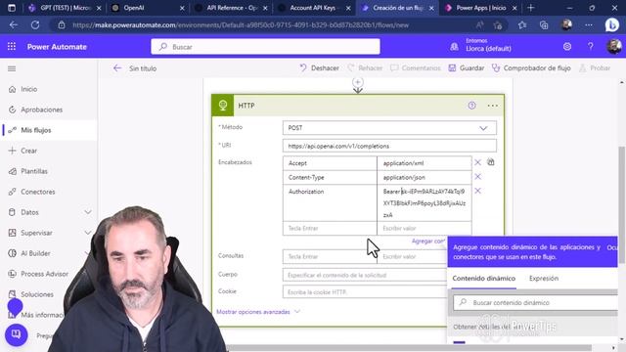Expand the Supervisar section chevron
The width and height of the screenshot is (626, 352).
[x=87, y=233]
